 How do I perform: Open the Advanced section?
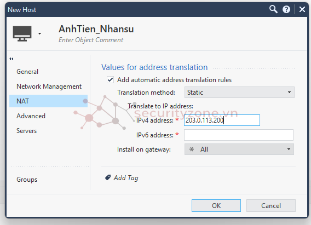(x=31, y=116)
